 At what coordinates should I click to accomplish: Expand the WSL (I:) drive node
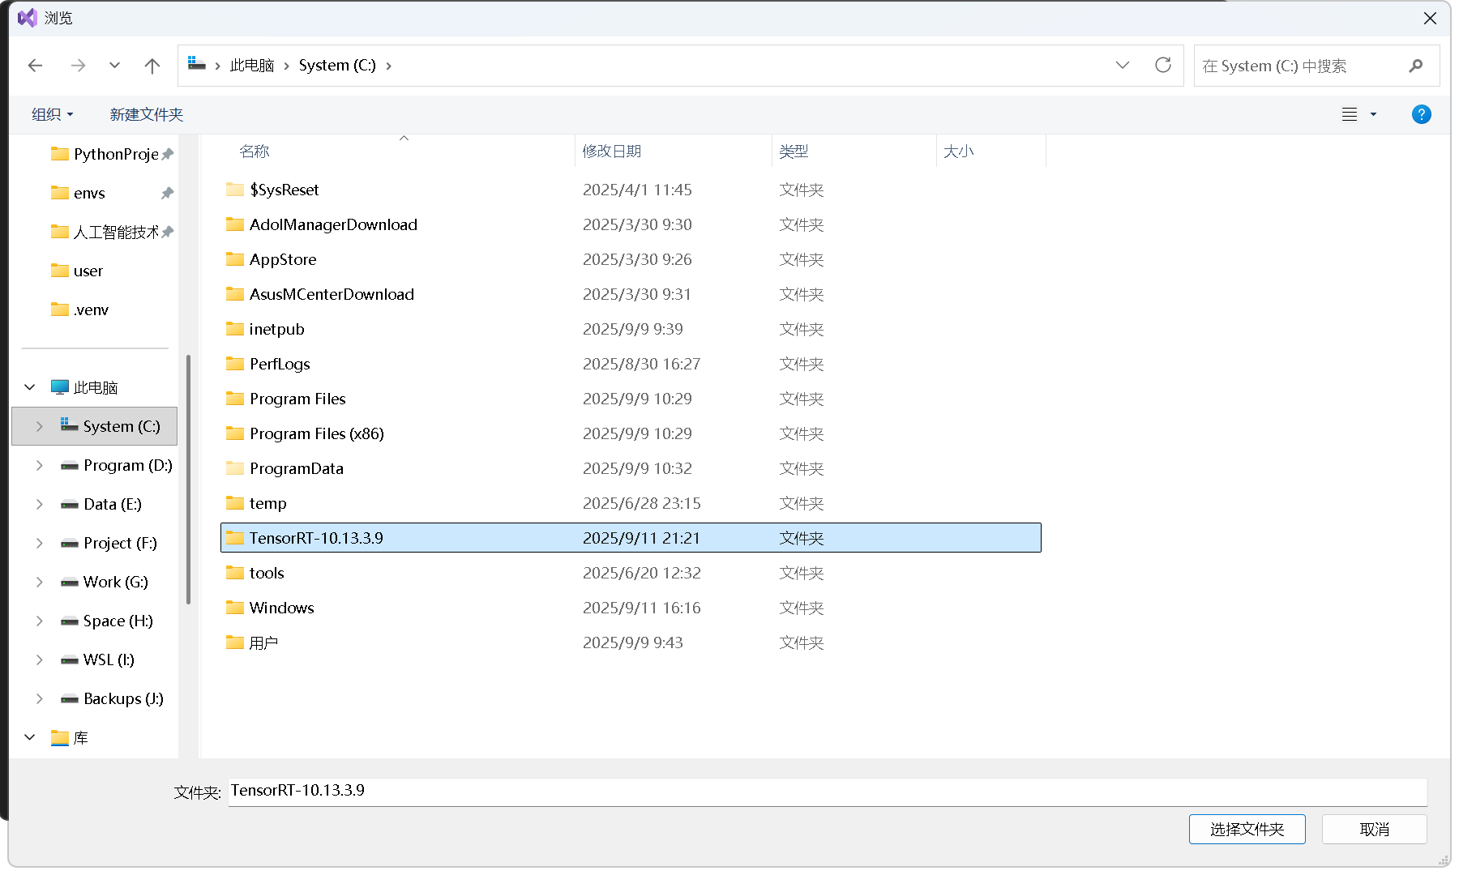click(x=39, y=659)
